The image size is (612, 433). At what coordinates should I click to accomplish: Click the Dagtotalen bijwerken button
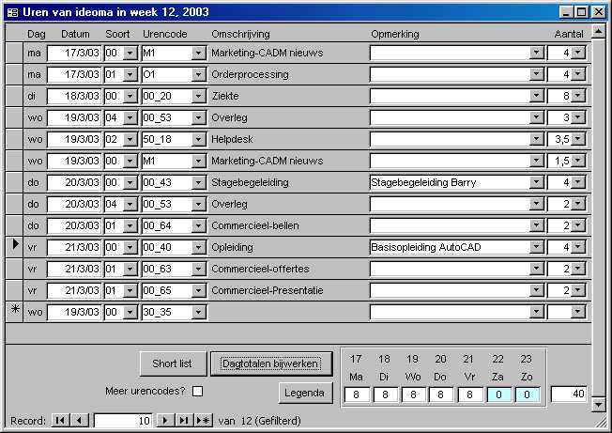coord(271,363)
